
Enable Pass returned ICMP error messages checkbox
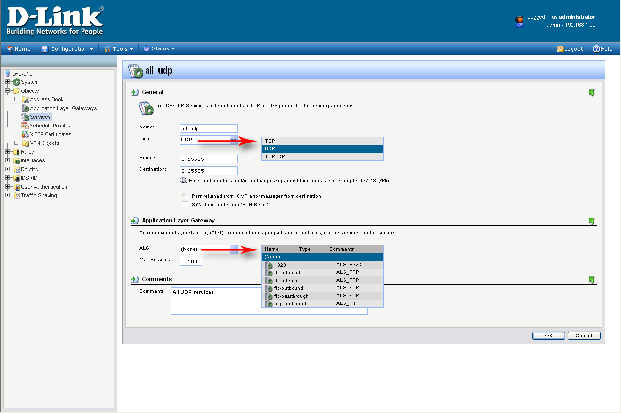[x=185, y=196]
